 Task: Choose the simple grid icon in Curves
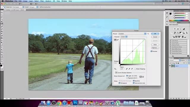click(x=140, y=77)
